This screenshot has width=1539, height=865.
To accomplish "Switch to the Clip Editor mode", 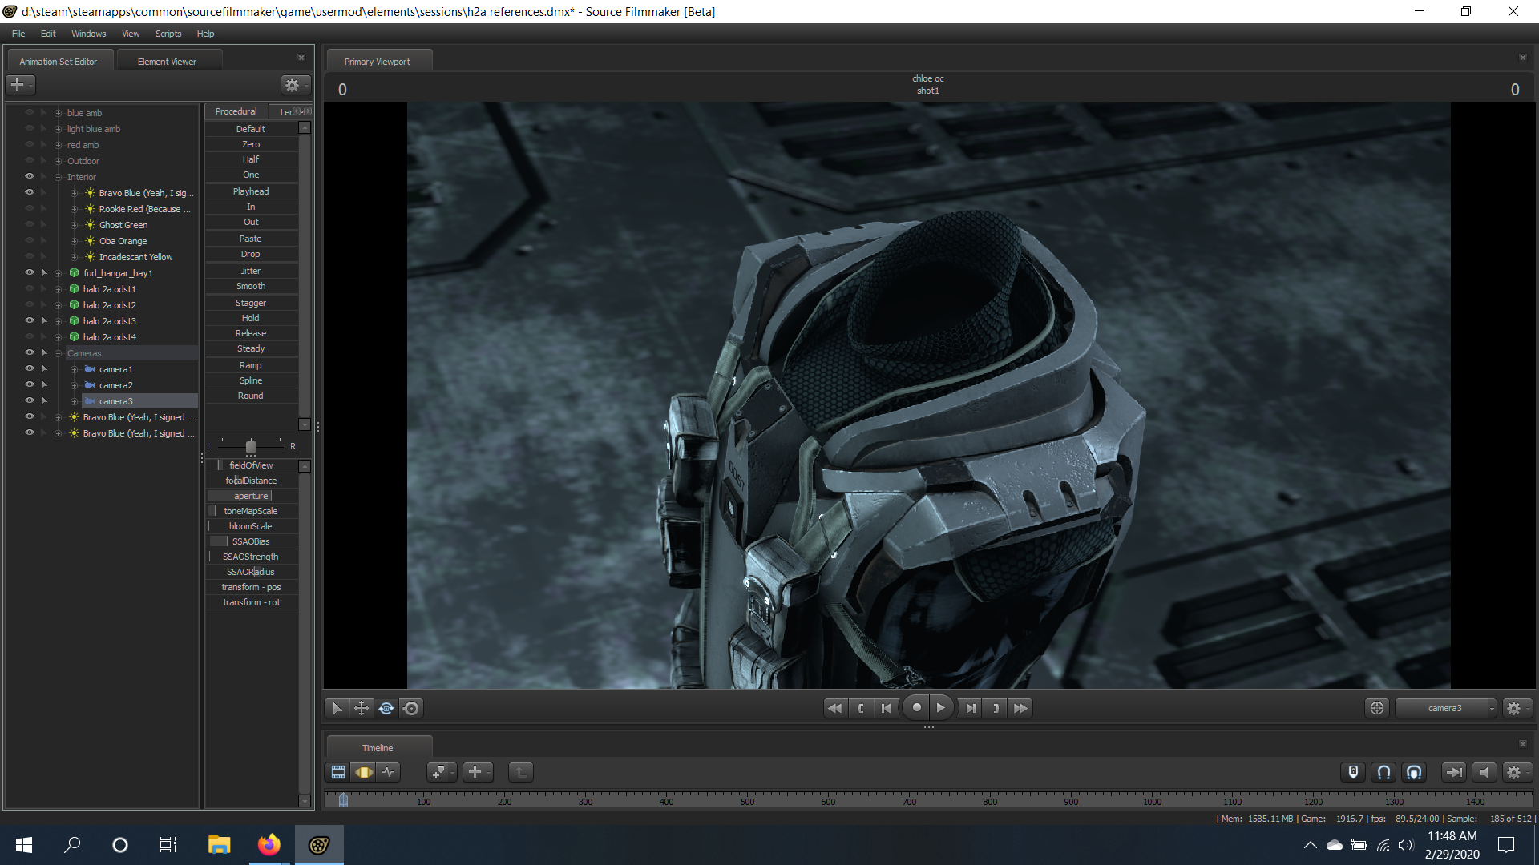I will (x=338, y=772).
